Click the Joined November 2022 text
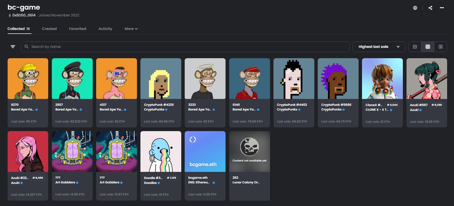 coord(59,15)
